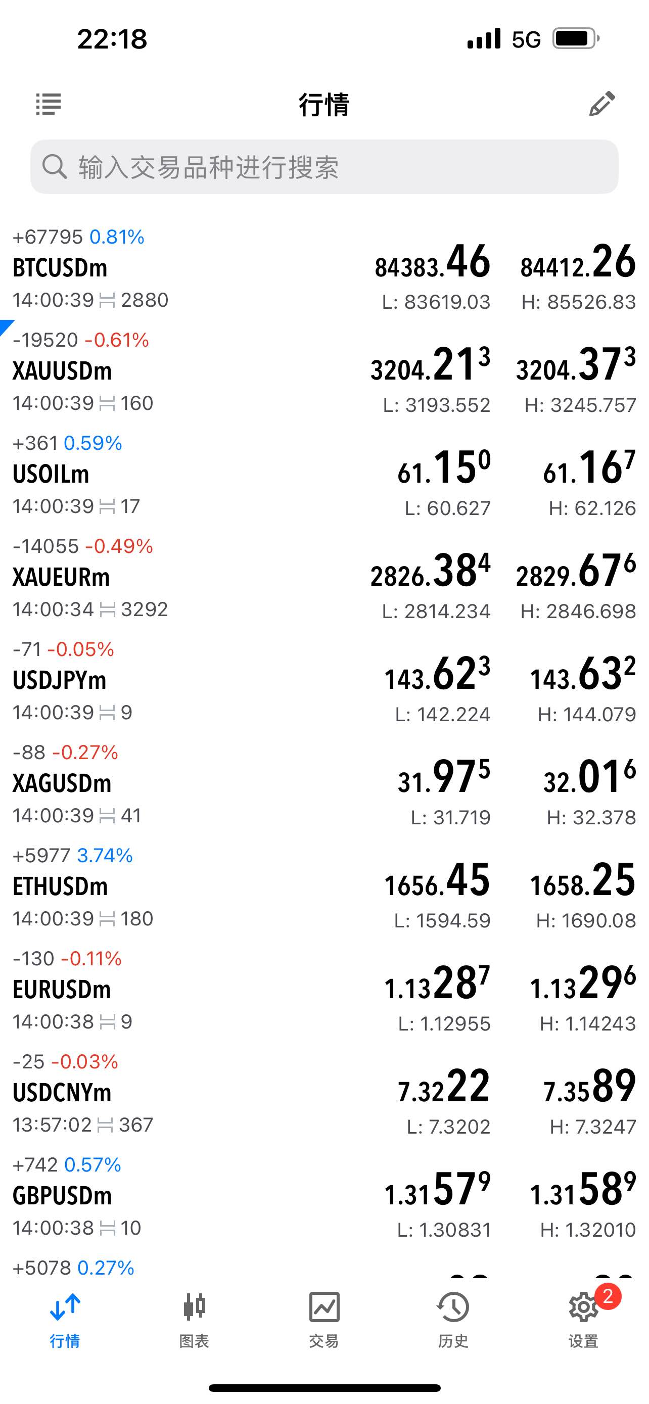Tap USOILm bid price 61.150
The image size is (649, 1404).
click(444, 469)
